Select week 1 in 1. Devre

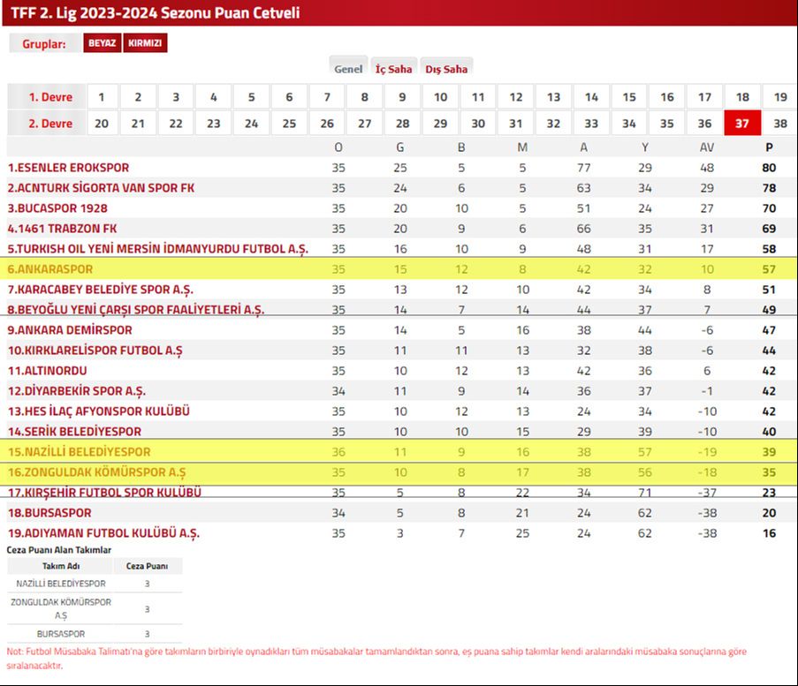[x=102, y=97]
